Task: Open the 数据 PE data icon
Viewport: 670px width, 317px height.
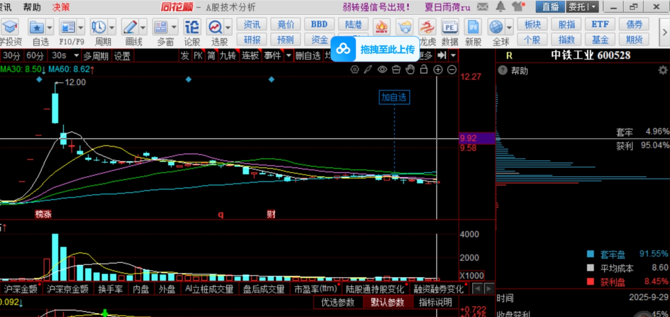Action: tap(450, 27)
